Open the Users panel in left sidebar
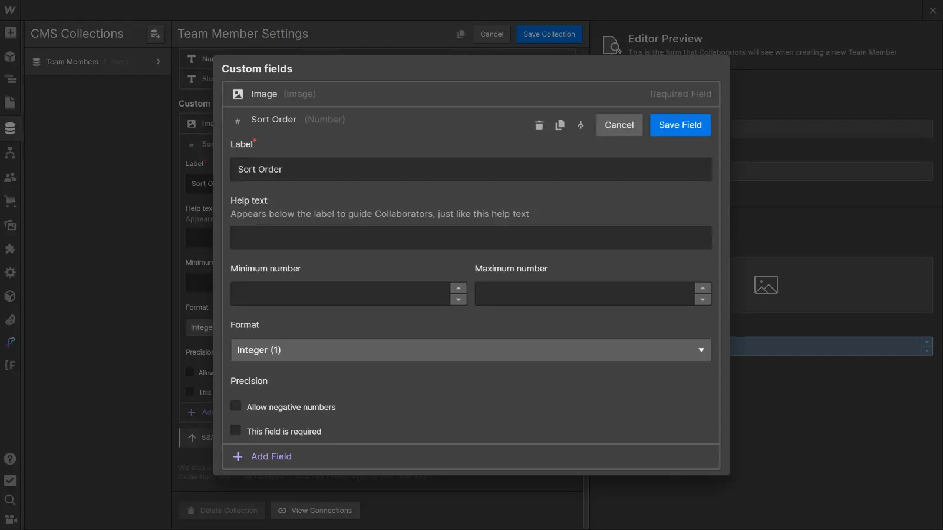Viewport: 943px width, 530px height. (10, 177)
